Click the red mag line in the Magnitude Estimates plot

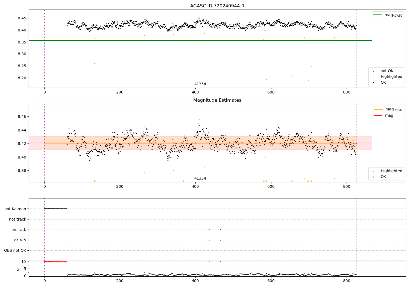tap(200, 143)
